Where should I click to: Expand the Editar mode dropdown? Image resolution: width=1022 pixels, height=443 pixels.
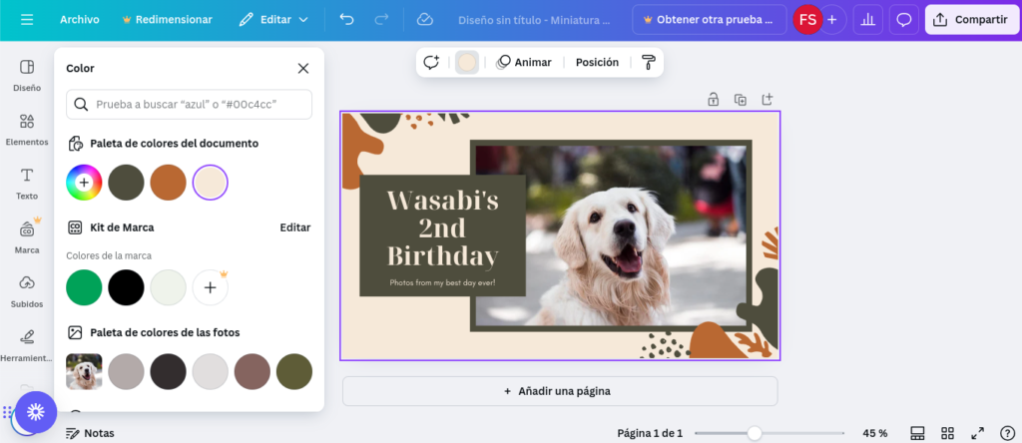point(273,20)
